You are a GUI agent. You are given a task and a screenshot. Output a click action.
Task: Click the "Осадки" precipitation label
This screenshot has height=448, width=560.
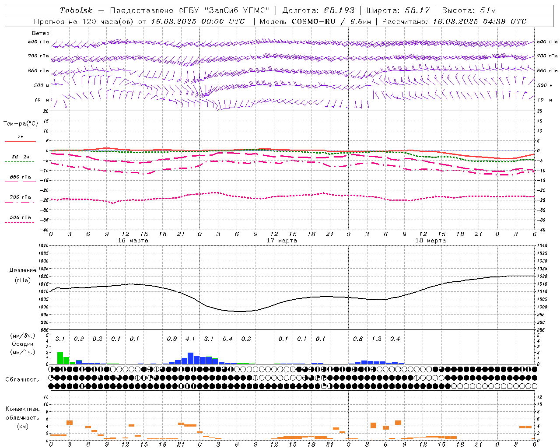pos(23,344)
